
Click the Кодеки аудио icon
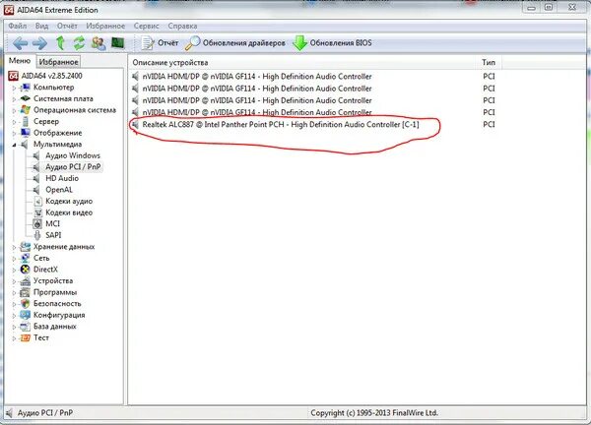[x=37, y=201]
